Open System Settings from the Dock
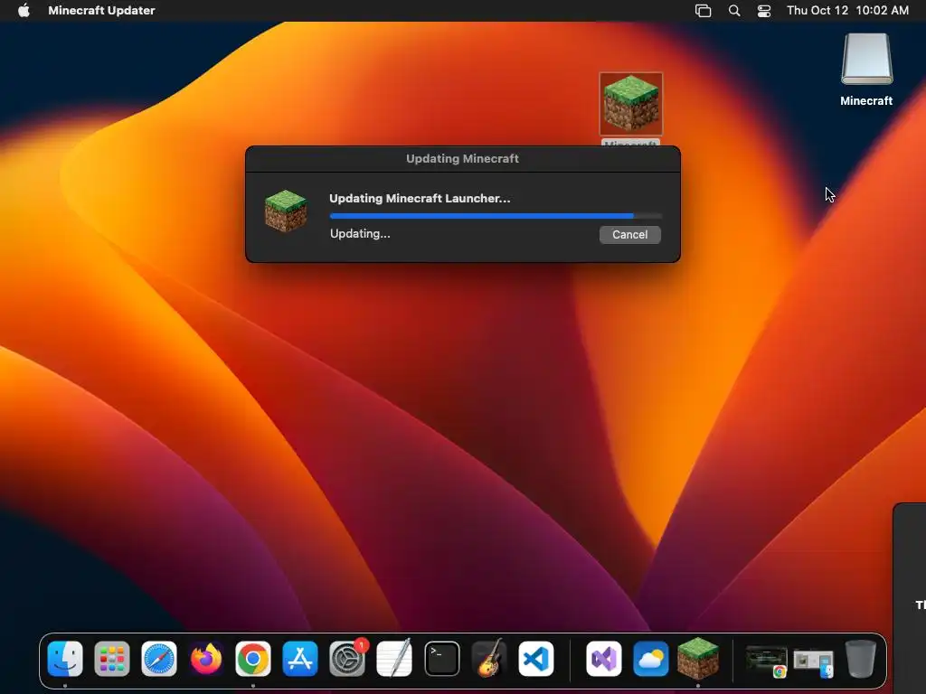Screen dimensions: 926x694 point(347,659)
